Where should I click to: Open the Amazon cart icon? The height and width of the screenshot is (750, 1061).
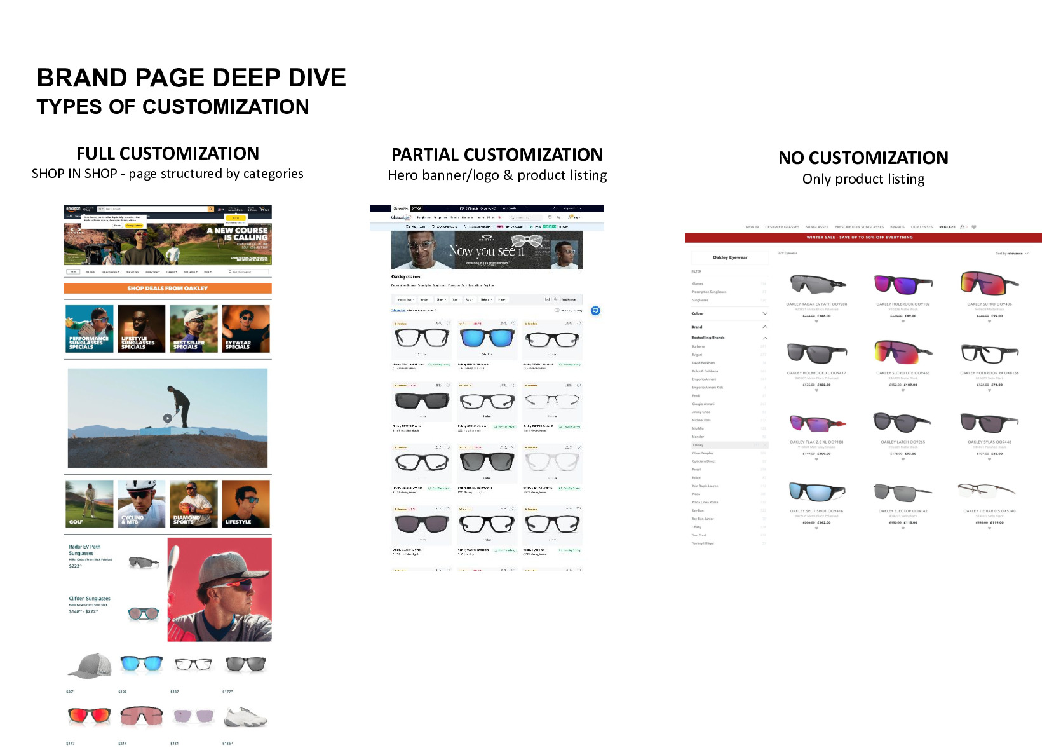(264, 208)
